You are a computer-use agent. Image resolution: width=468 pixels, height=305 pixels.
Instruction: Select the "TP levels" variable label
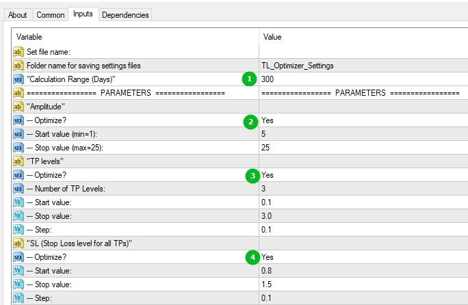pyautogui.click(x=45, y=161)
